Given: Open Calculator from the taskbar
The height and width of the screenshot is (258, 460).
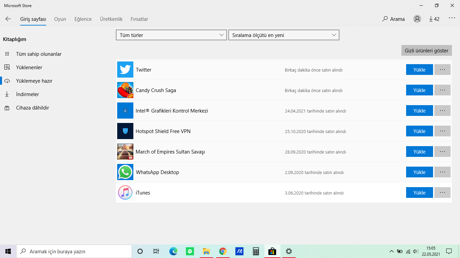Looking at the screenshot, I should [x=256, y=251].
